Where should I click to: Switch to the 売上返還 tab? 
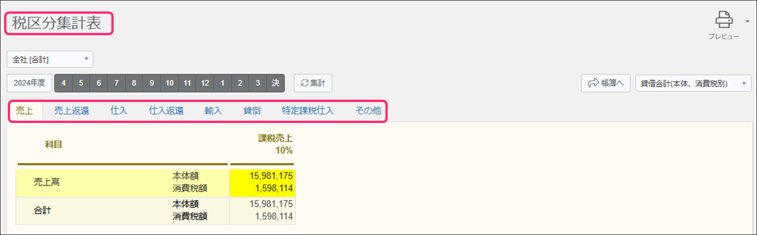coord(71,111)
